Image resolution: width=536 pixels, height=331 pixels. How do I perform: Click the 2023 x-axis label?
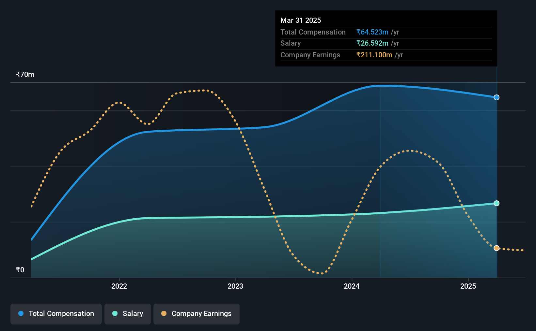235,286
